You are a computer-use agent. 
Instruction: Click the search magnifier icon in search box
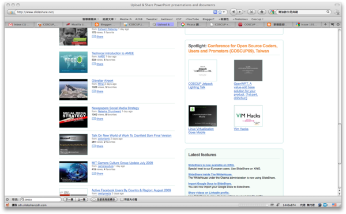pos(328,12)
